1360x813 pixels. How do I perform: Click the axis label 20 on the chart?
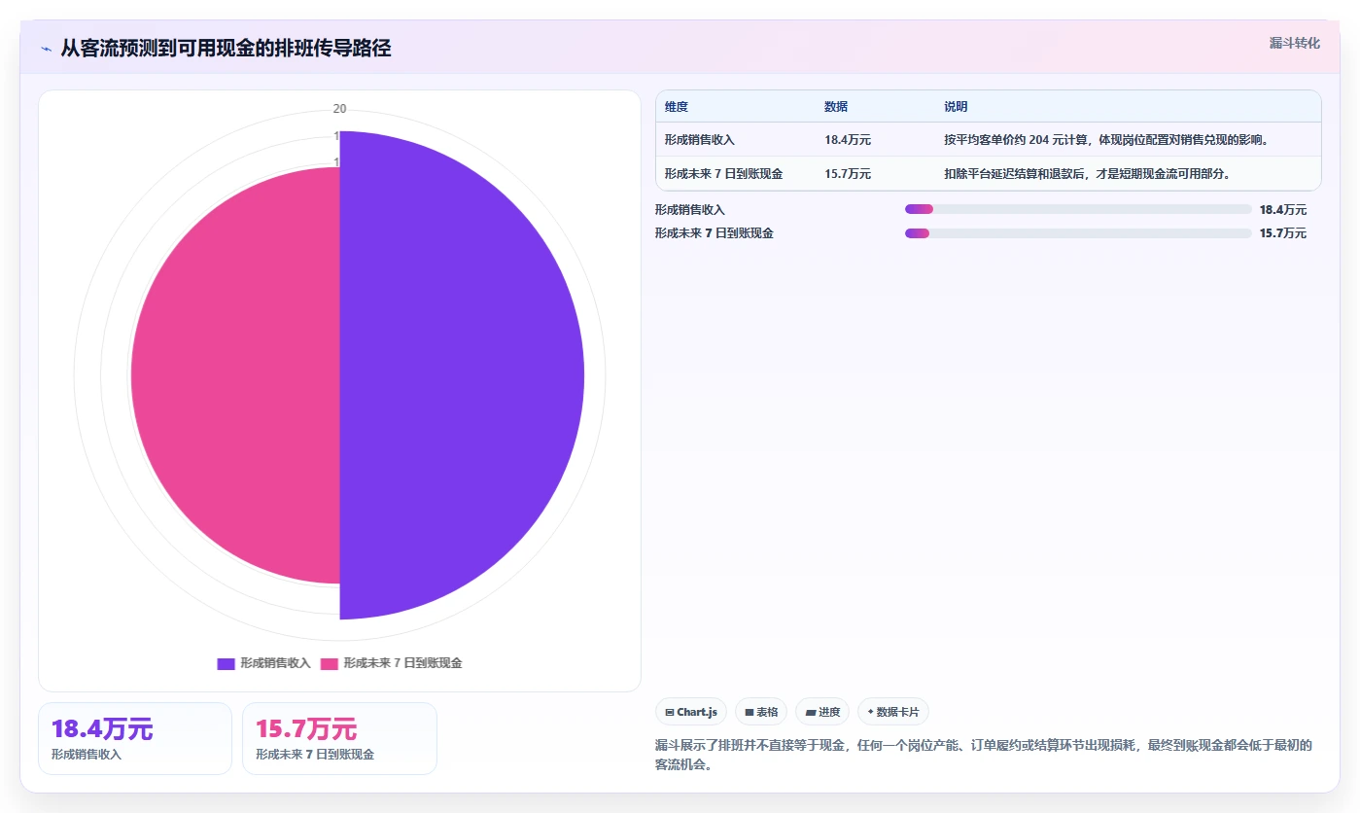[x=339, y=109]
